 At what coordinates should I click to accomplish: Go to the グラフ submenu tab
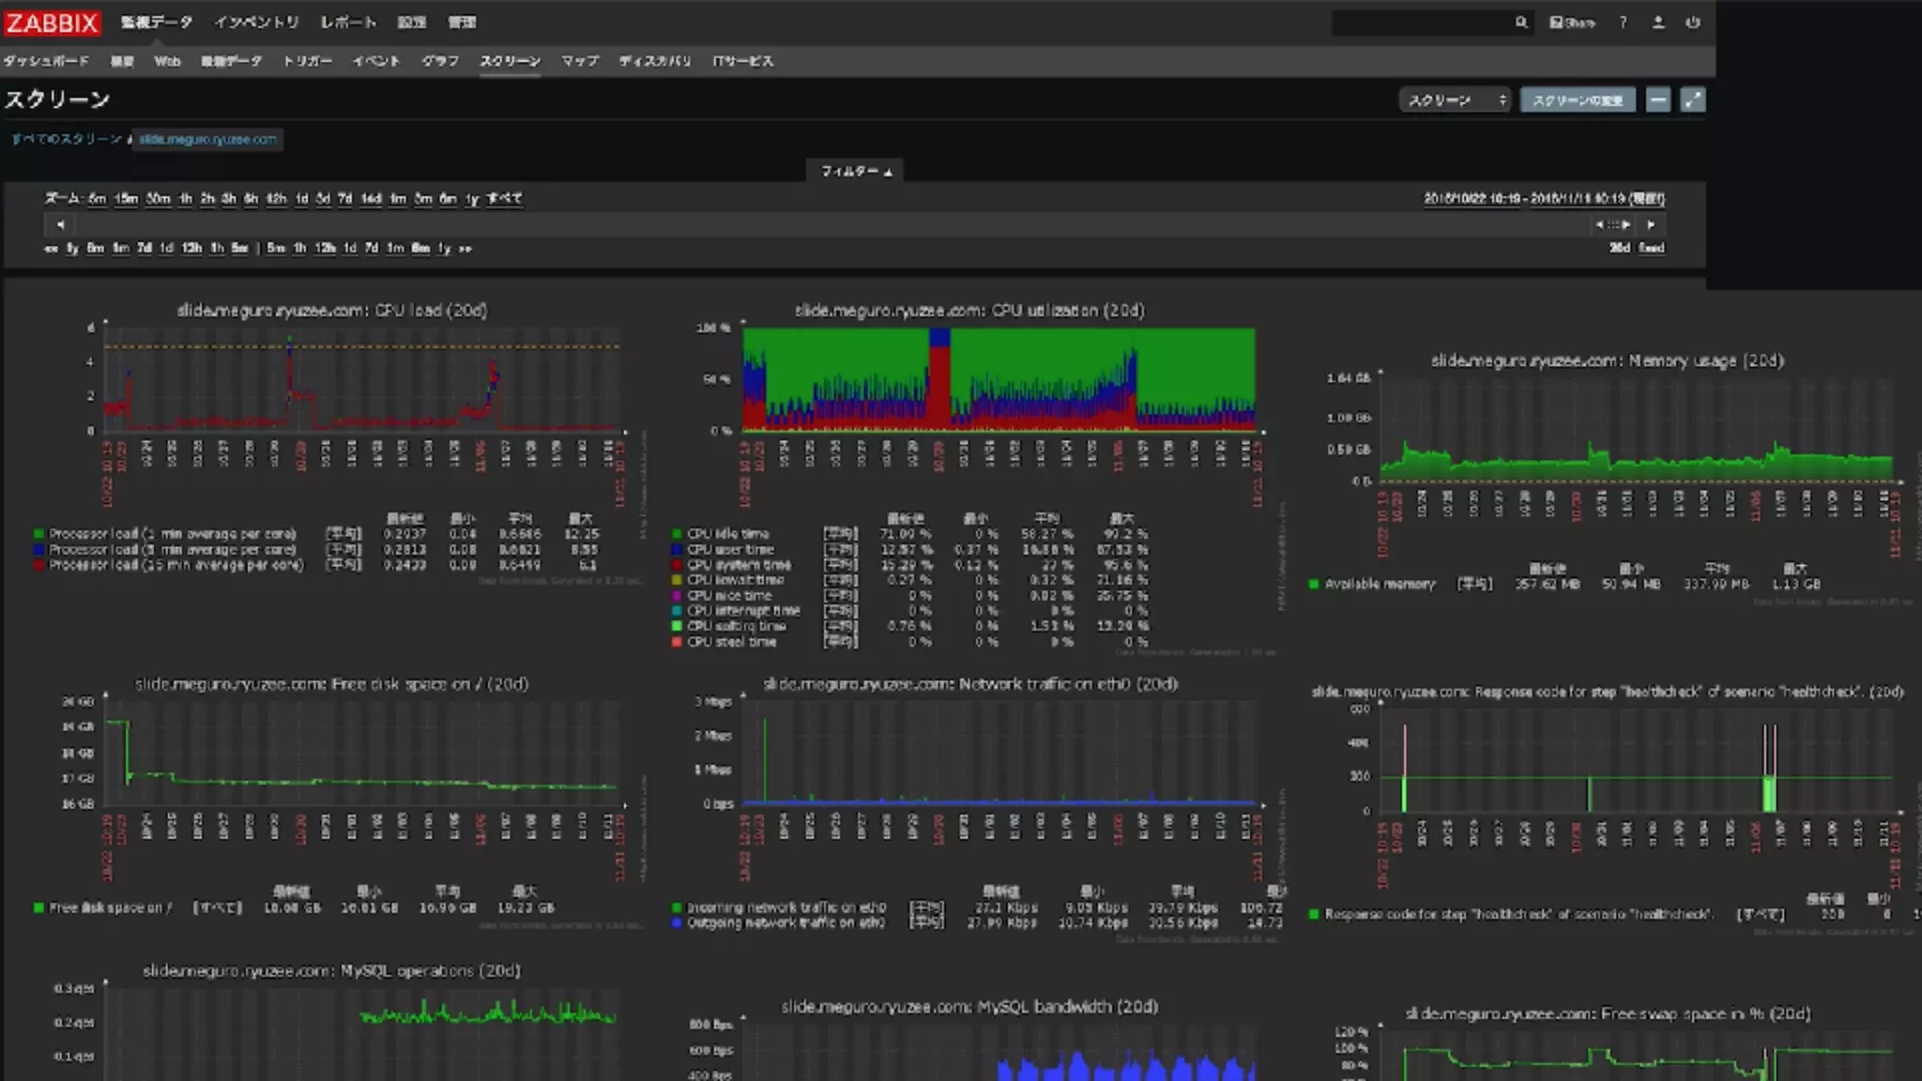click(x=439, y=61)
